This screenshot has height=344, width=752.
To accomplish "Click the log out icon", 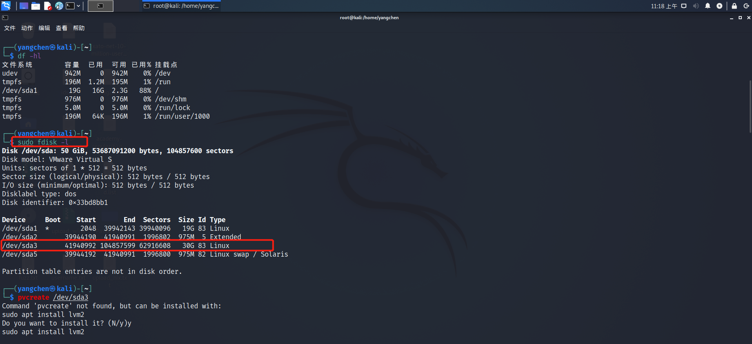I will (747, 6).
